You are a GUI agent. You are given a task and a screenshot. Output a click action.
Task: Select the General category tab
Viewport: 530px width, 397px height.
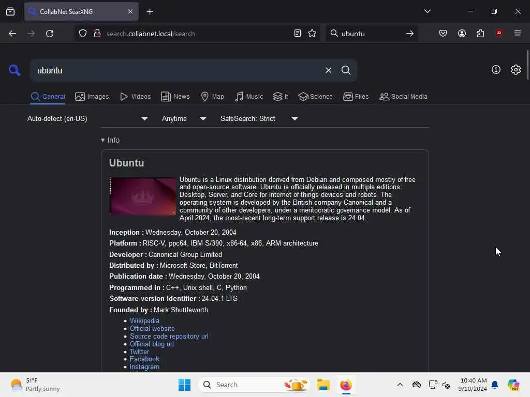point(48,97)
